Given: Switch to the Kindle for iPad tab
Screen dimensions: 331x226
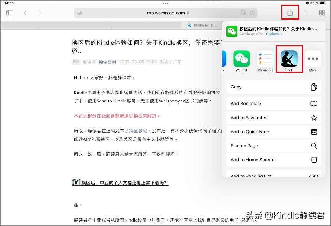Looking at the screenshot, I should (x=203, y=25).
